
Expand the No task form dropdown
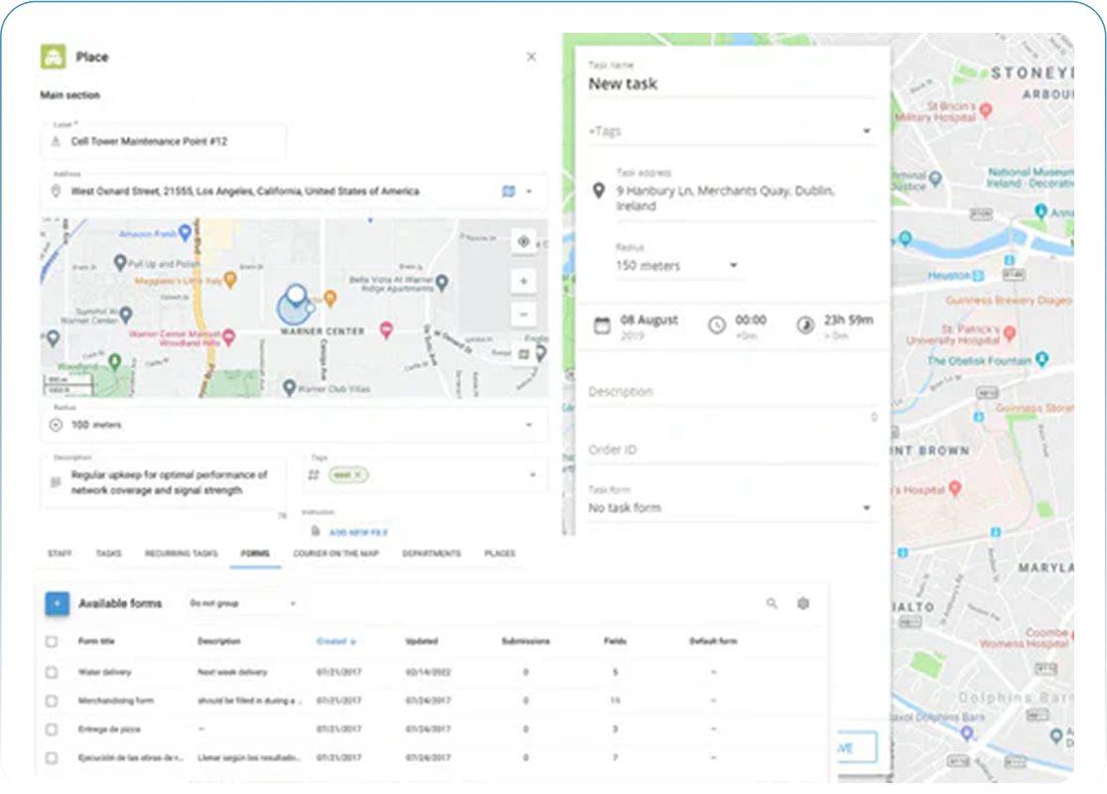coord(866,508)
